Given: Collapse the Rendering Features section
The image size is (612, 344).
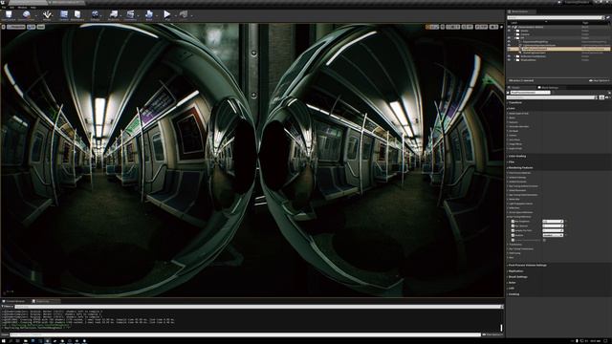Looking at the screenshot, I should click(x=520, y=168).
